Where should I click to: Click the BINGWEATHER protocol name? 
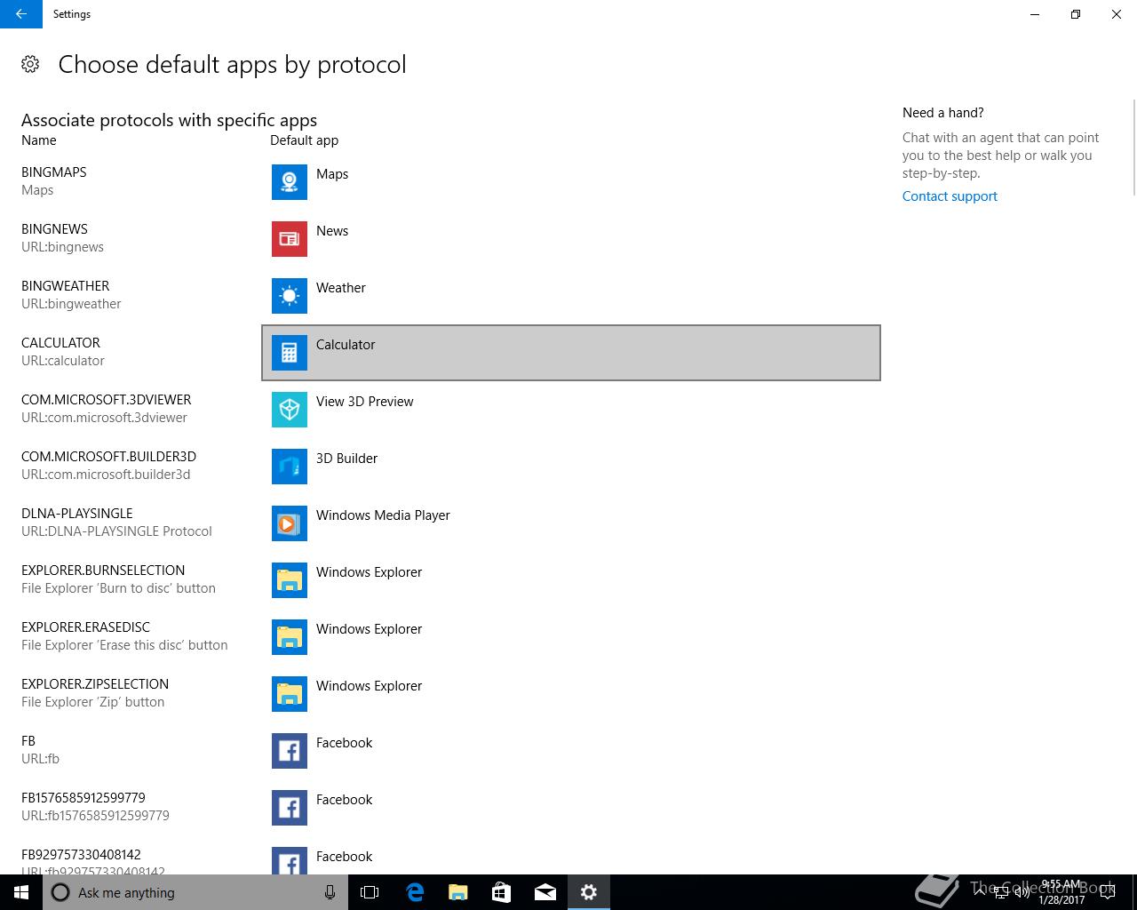66,286
